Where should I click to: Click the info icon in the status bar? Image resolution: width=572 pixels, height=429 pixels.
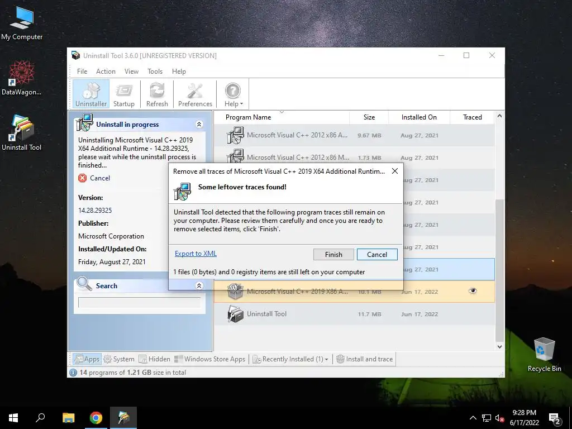pos(73,373)
